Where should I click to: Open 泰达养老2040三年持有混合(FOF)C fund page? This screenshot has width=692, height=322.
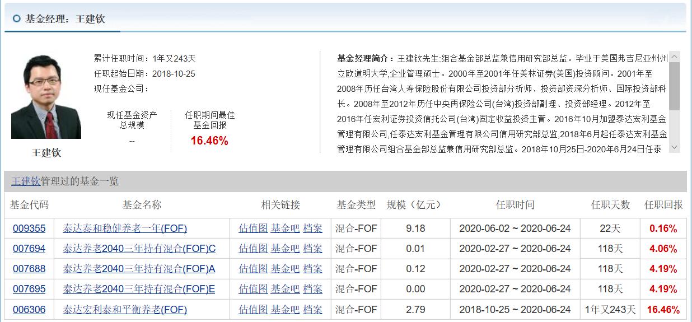tap(139, 249)
